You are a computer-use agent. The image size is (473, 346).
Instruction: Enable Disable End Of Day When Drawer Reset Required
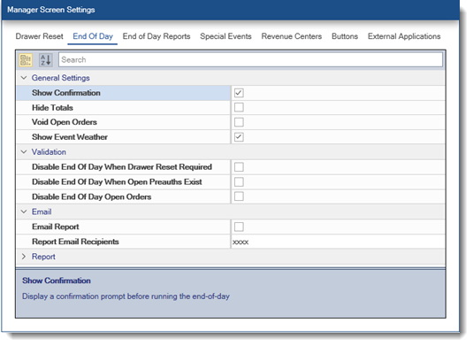(x=239, y=167)
